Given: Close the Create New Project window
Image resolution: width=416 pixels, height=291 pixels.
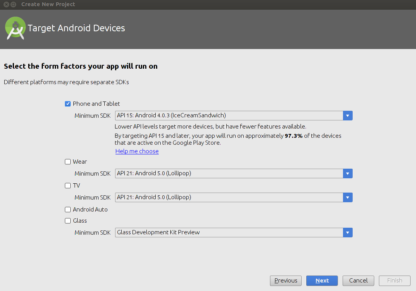Looking at the screenshot, I should click(6, 5).
